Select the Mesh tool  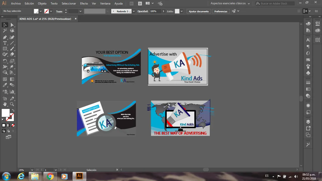point(5,79)
